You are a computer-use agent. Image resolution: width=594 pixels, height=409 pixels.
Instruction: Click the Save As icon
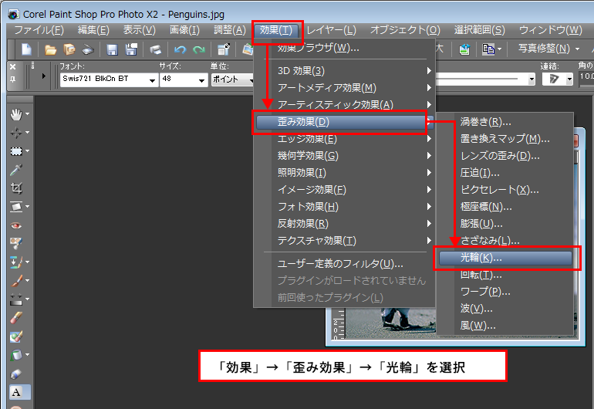pyautogui.click(x=130, y=49)
